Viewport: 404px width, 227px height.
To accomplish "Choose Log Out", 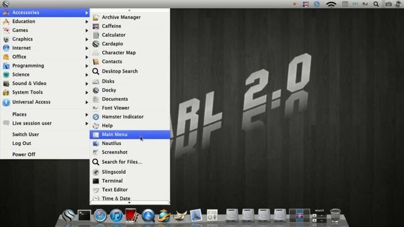I will click(45, 143).
